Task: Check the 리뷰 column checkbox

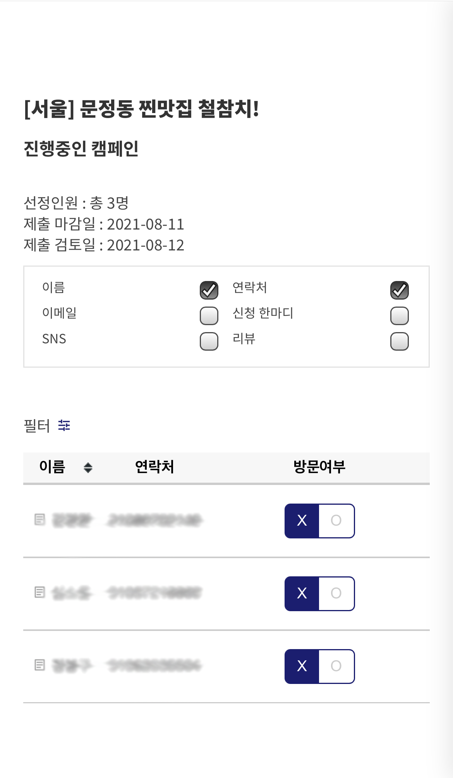Action: point(400,341)
